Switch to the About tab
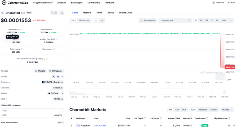The image size is (235, 127). pyautogui.click(x=111, y=13)
